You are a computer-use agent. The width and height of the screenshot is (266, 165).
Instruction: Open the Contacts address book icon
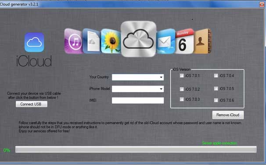coord(202,41)
